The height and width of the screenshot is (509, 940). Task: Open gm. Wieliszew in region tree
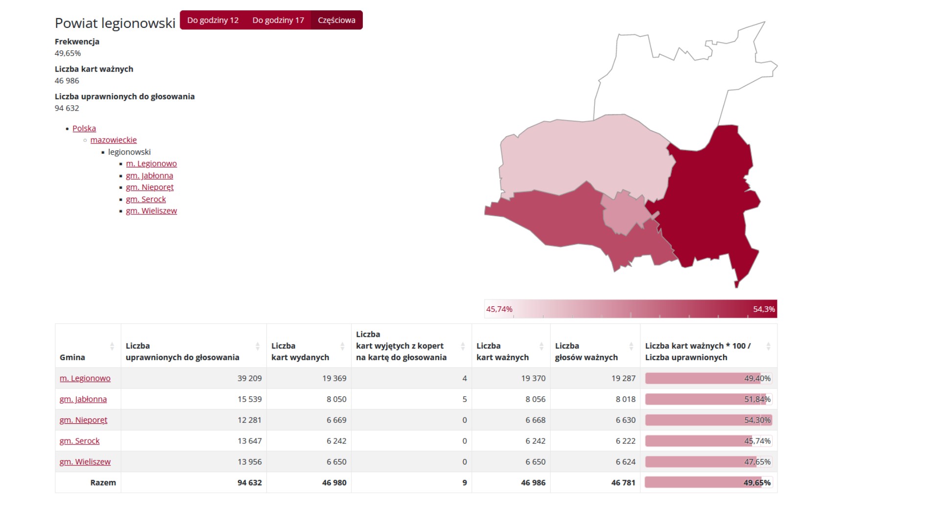(151, 211)
